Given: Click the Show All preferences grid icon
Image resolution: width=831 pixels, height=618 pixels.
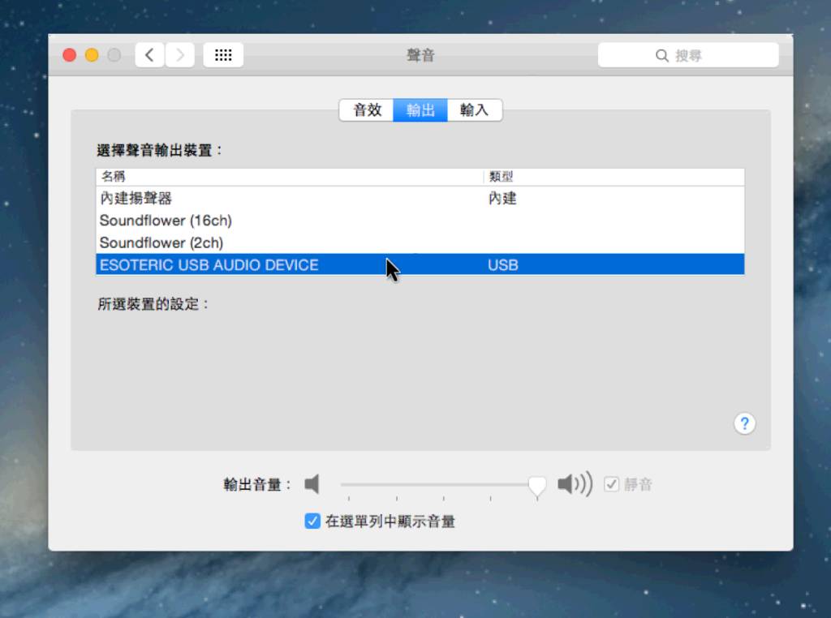Looking at the screenshot, I should [223, 54].
